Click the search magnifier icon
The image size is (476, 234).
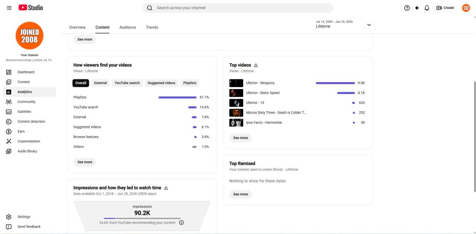[149, 8]
